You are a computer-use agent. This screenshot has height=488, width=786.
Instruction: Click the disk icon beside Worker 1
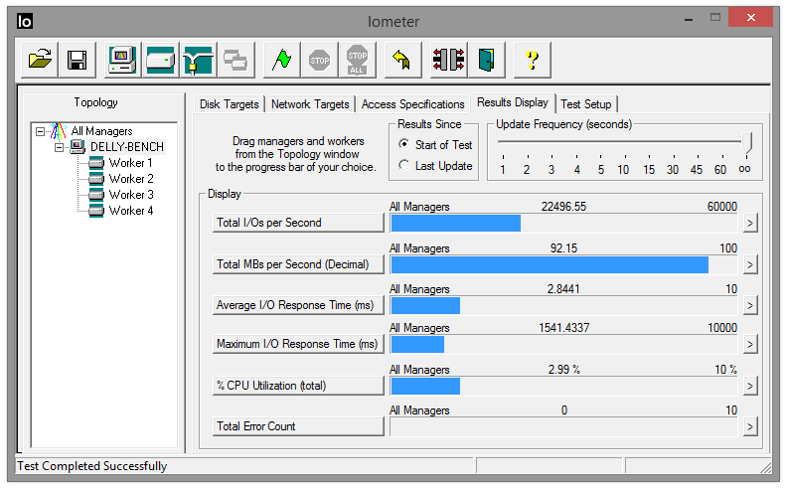pyautogui.click(x=95, y=163)
